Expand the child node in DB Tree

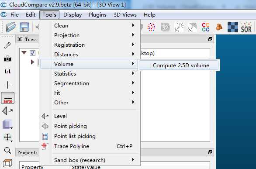coord(32,62)
